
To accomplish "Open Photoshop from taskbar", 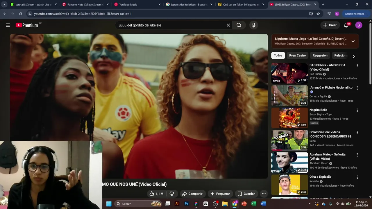I will point(187,204).
